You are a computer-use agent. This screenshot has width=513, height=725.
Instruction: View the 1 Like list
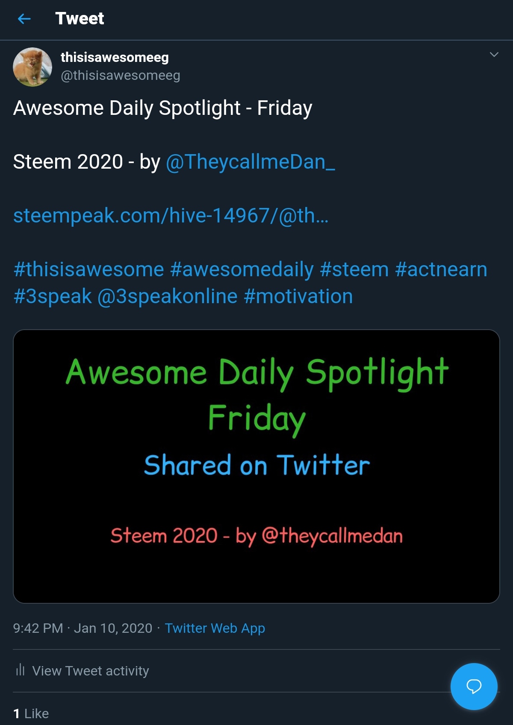tap(31, 713)
